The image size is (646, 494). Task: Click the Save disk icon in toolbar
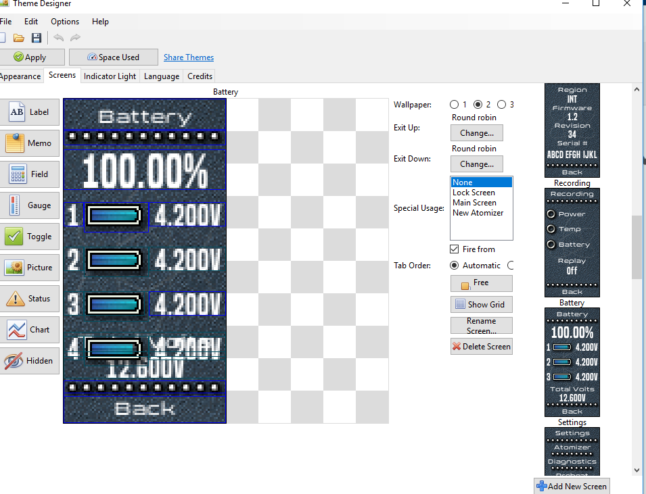point(37,38)
